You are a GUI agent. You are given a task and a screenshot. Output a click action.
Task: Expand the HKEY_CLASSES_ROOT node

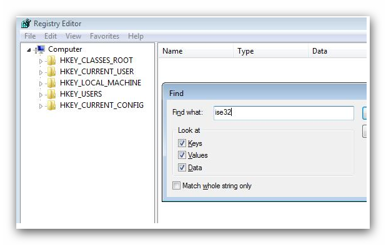pyautogui.click(x=41, y=61)
